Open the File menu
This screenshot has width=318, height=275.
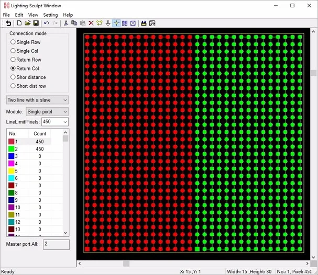pyautogui.click(x=6, y=15)
